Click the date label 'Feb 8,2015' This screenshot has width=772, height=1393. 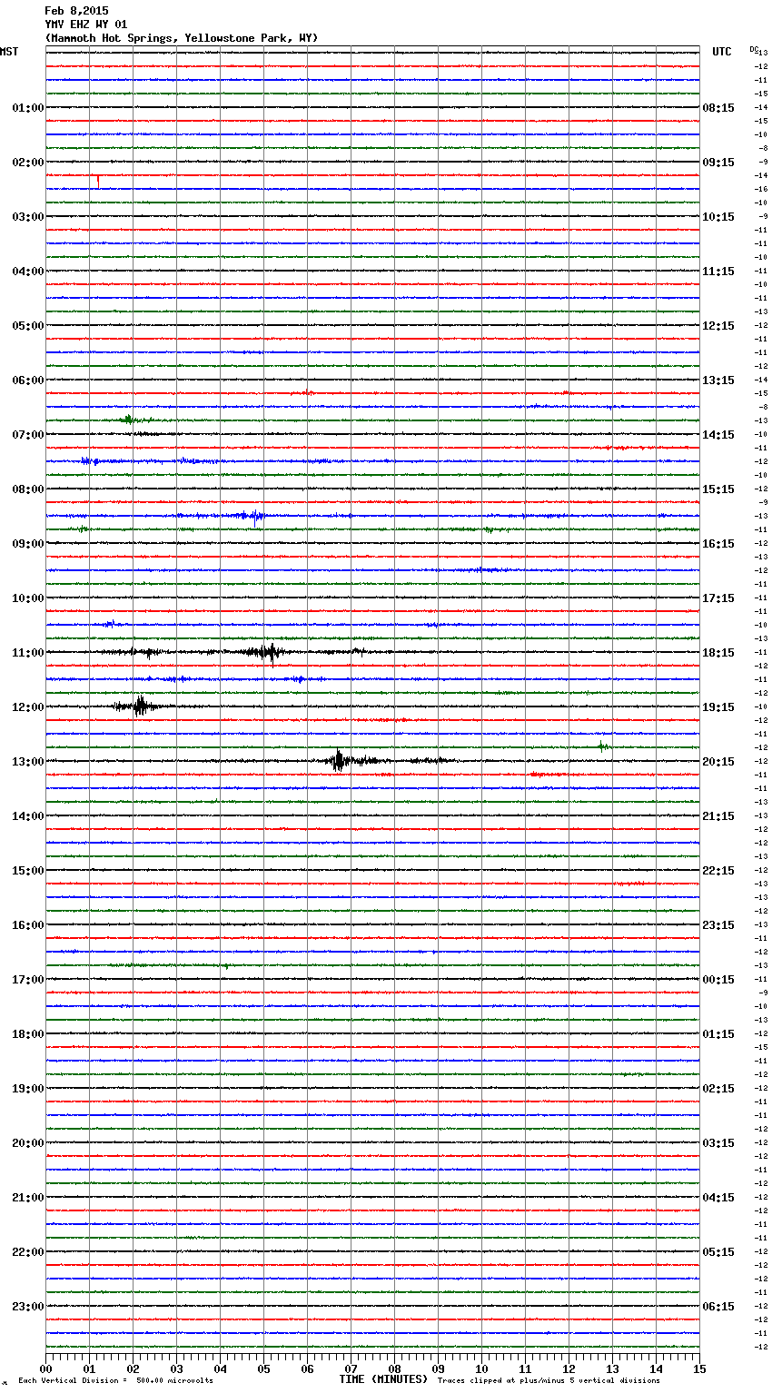tap(76, 11)
